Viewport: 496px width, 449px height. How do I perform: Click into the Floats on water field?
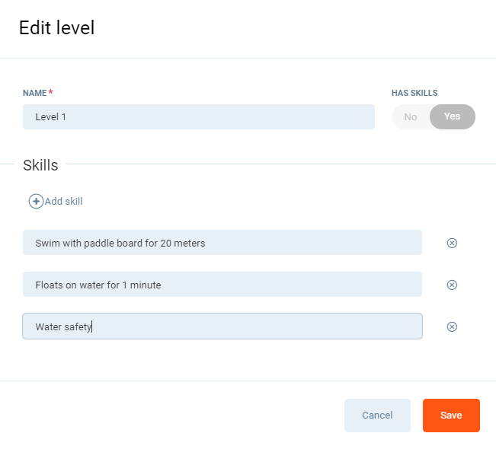[222, 285]
